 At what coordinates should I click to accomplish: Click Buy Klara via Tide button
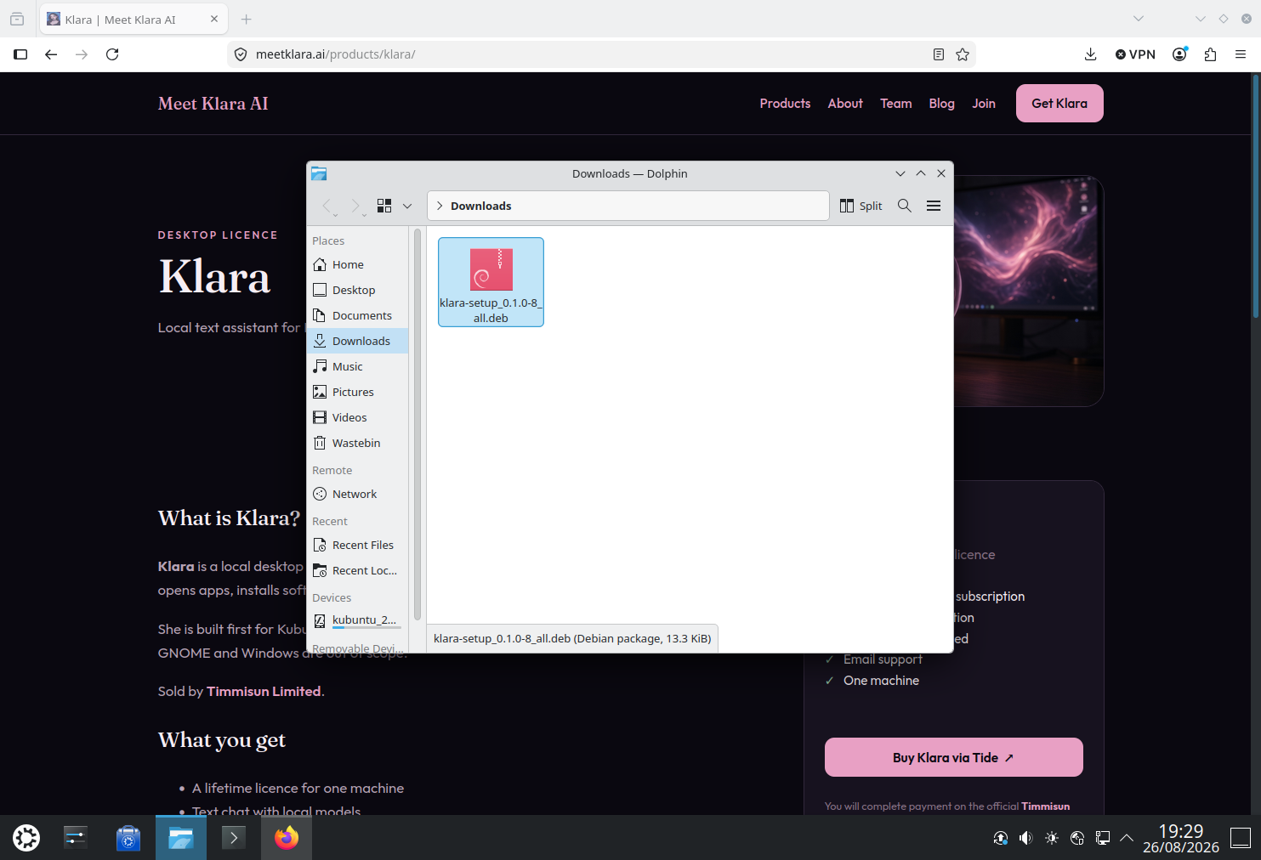coord(953,757)
